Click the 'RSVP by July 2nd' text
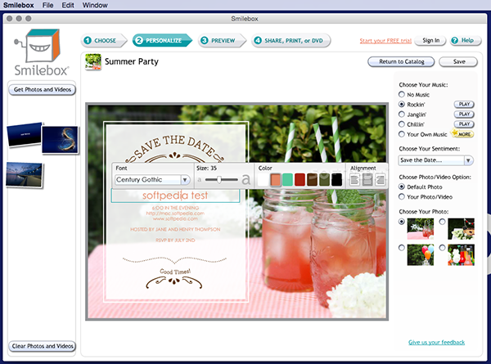Viewport: 491px width, 364px height. (x=175, y=240)
